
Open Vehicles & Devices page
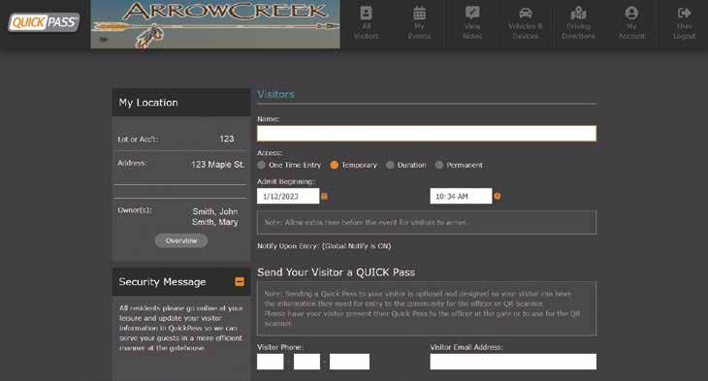[x=525, y=22]
